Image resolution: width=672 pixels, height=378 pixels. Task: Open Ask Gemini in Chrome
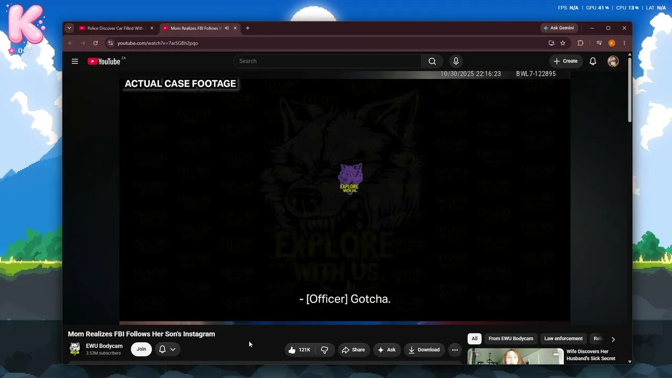(x=559, y=28)
